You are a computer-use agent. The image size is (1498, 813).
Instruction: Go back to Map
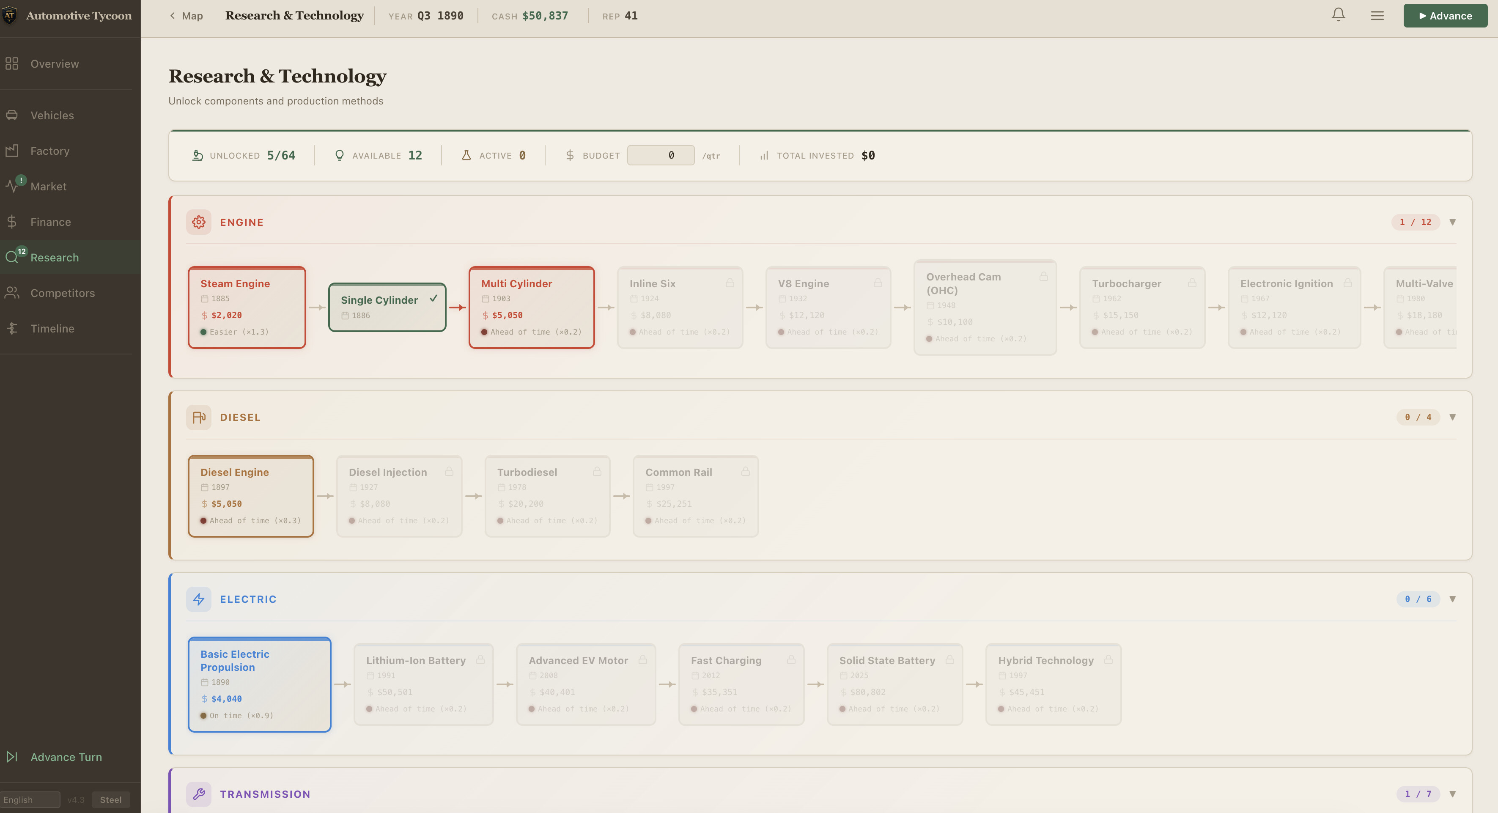[186, 16]
